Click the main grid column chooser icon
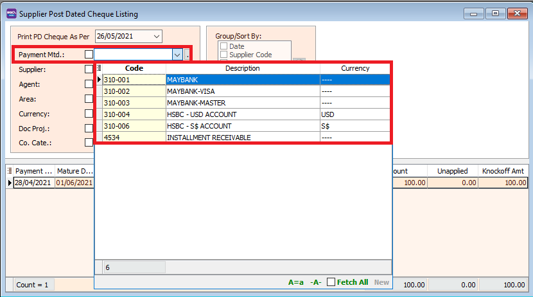 tap(10, 171)
